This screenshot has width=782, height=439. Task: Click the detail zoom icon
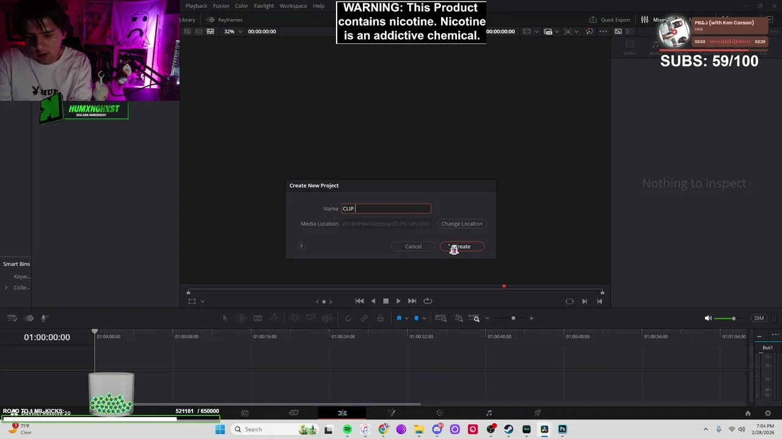458,318
